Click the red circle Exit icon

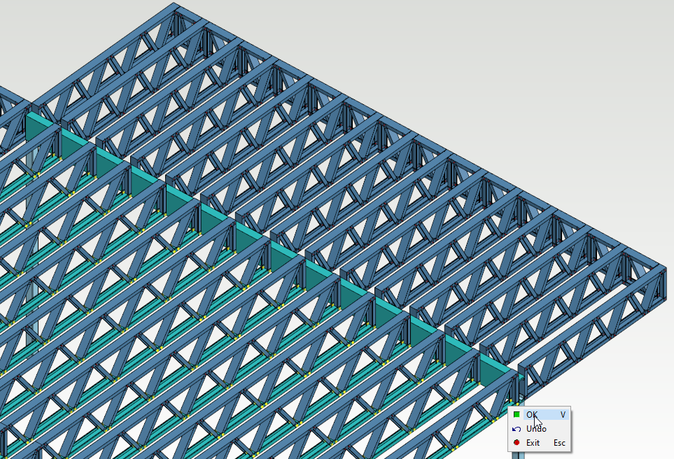tap(517, 442)
